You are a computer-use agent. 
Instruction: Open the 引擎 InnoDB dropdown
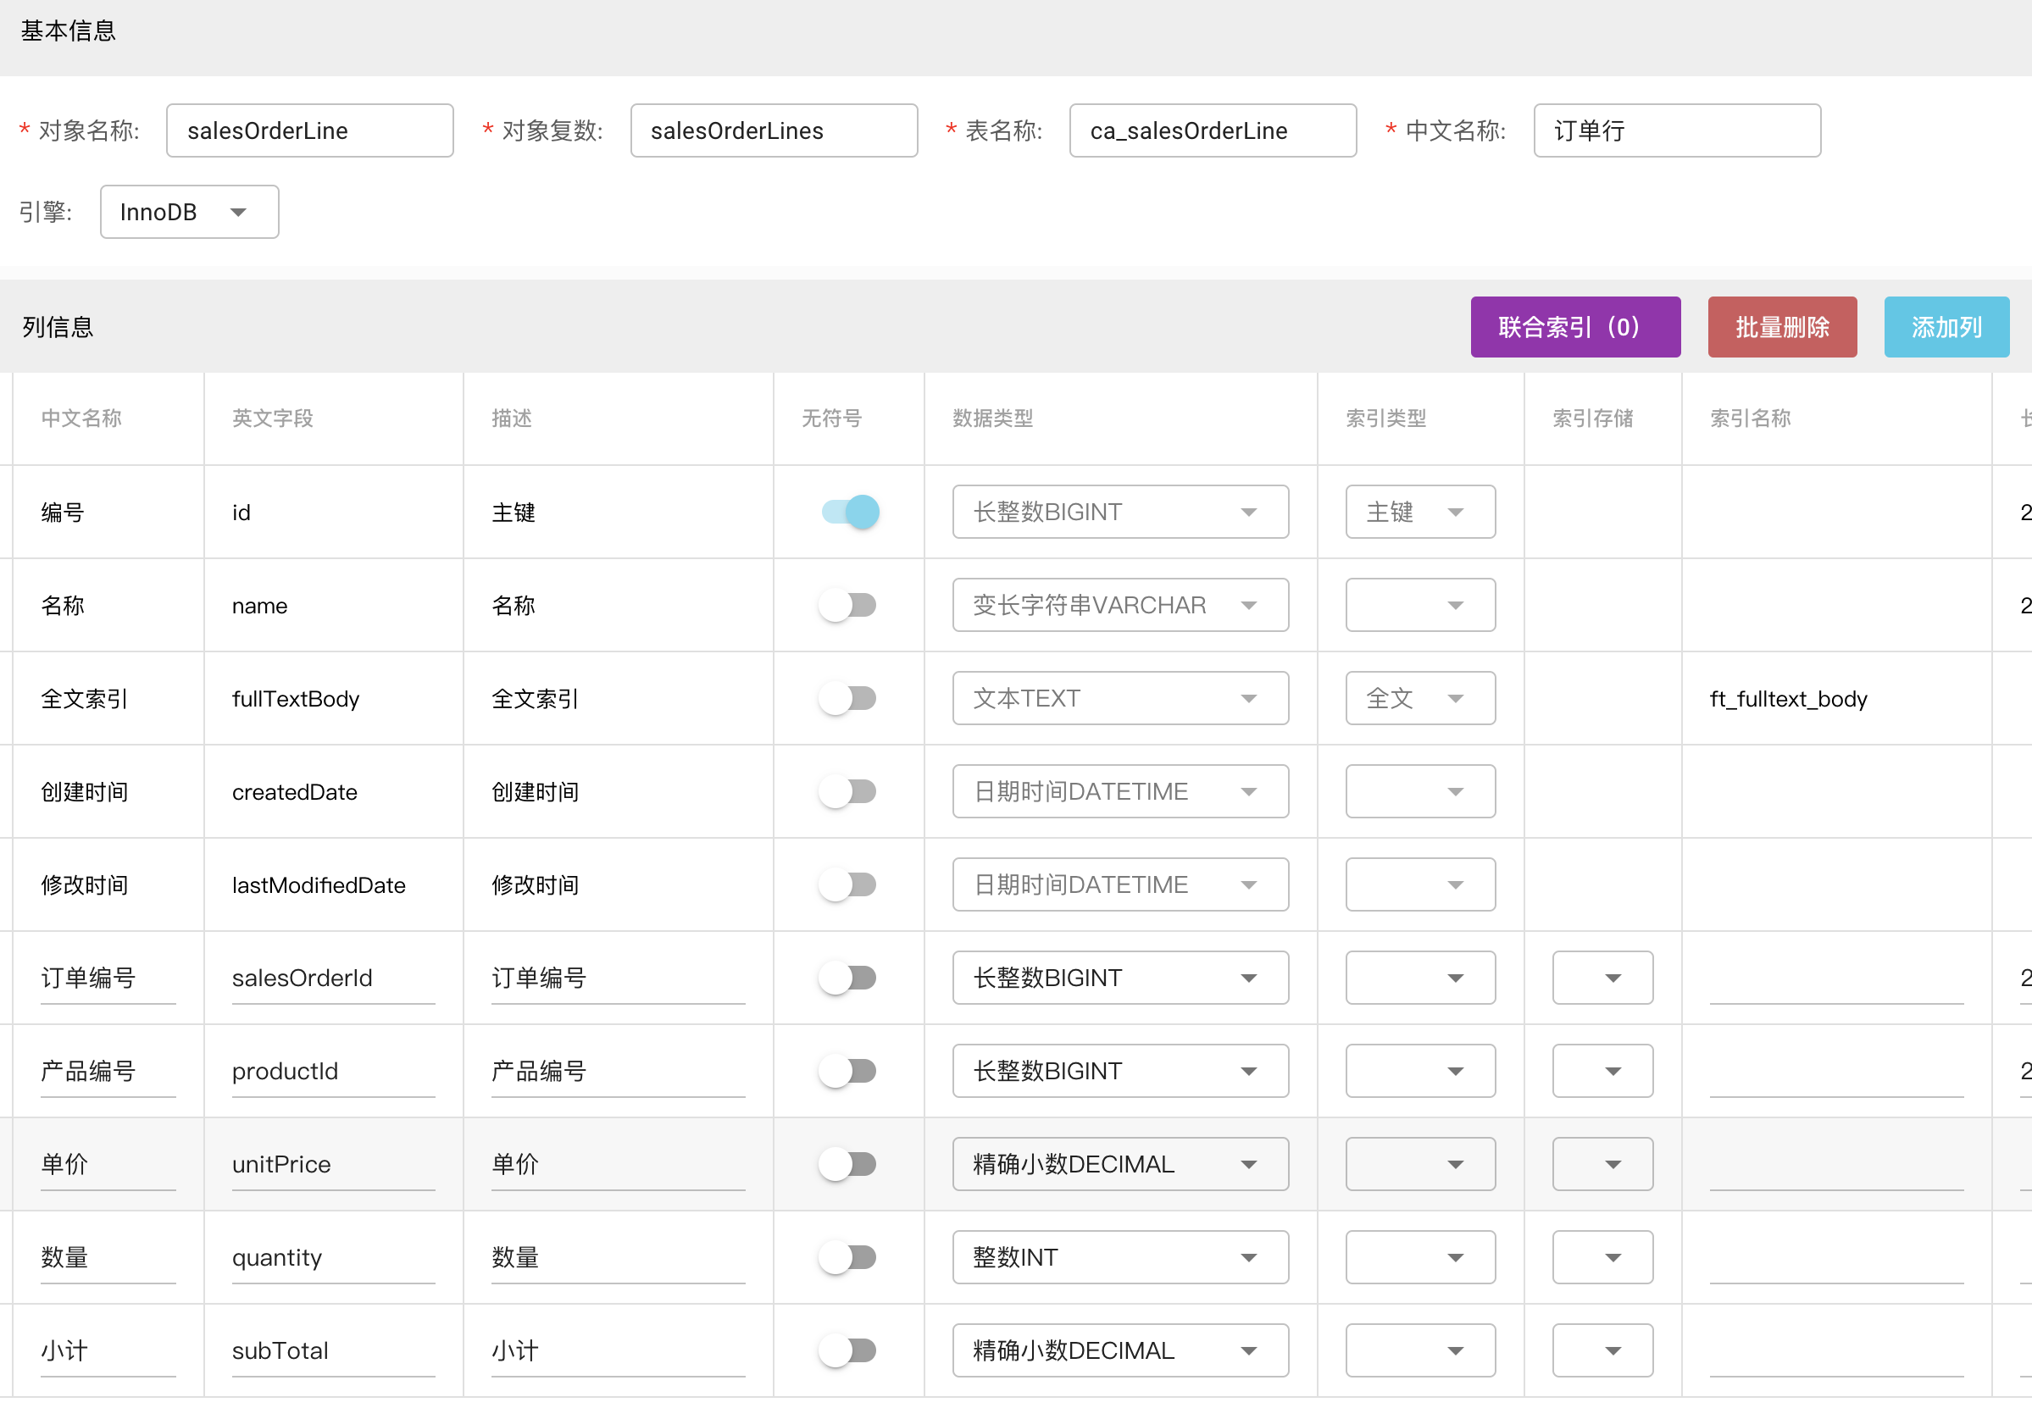click(x=189, y=212)
